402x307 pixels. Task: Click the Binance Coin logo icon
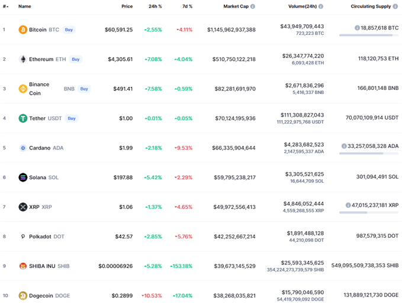pyautogui.click(x=23, y=89)
